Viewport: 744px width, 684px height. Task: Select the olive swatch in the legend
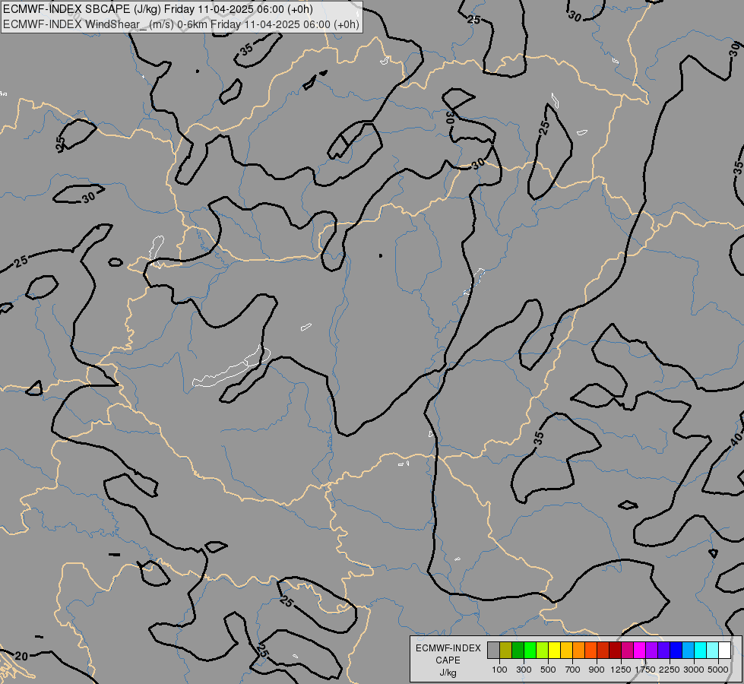click(505, 650)
